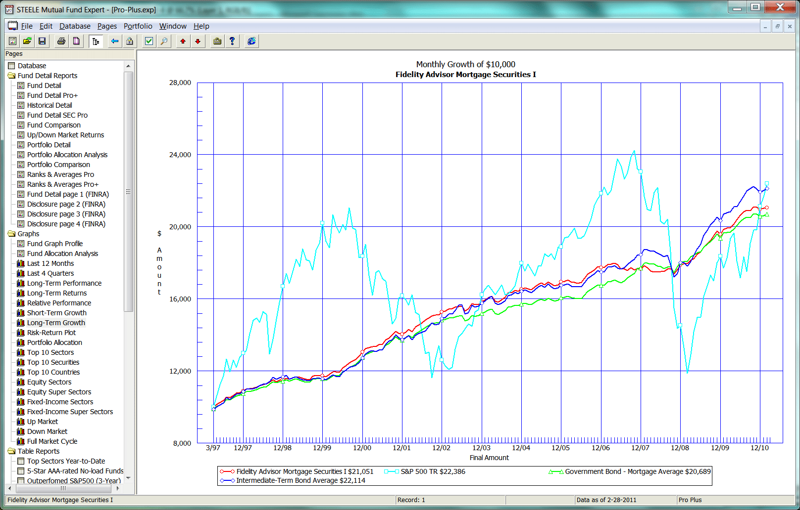Click Last 12 Months graph icon
Screen dimensions: 800x510
point(21,263)
